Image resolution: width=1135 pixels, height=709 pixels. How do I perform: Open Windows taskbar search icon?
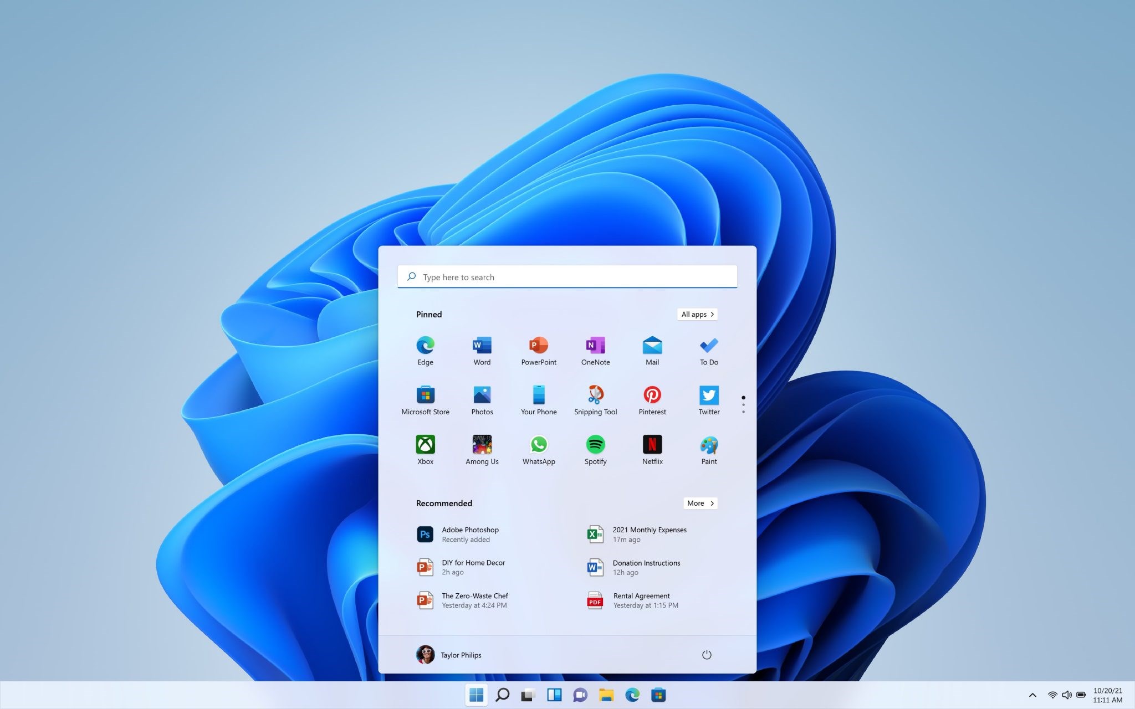click(x=502, y=694)
